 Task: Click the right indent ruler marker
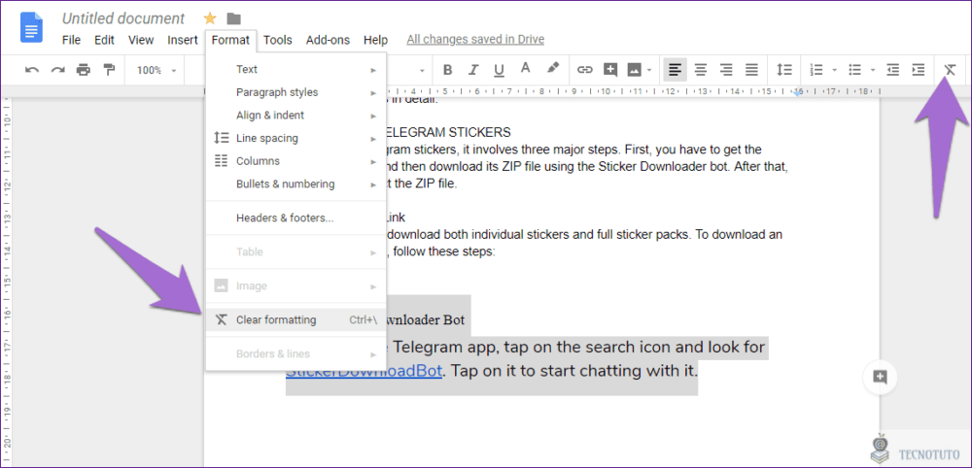coord(798,93)
